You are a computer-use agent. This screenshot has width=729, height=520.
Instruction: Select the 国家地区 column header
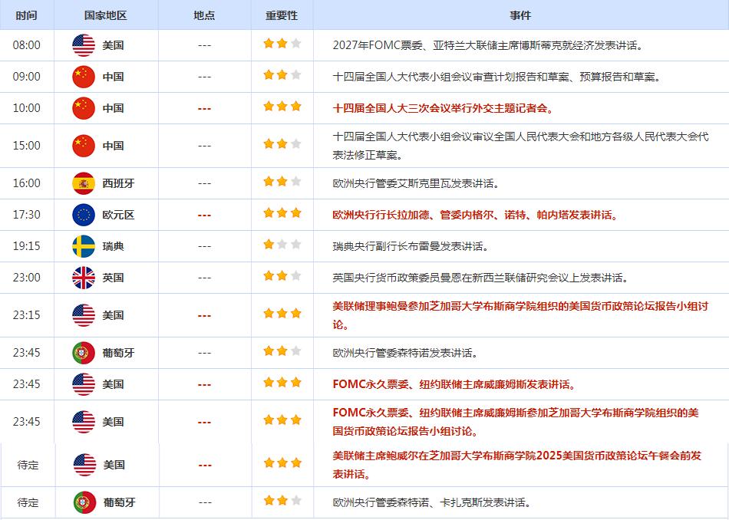coord(106,15)
